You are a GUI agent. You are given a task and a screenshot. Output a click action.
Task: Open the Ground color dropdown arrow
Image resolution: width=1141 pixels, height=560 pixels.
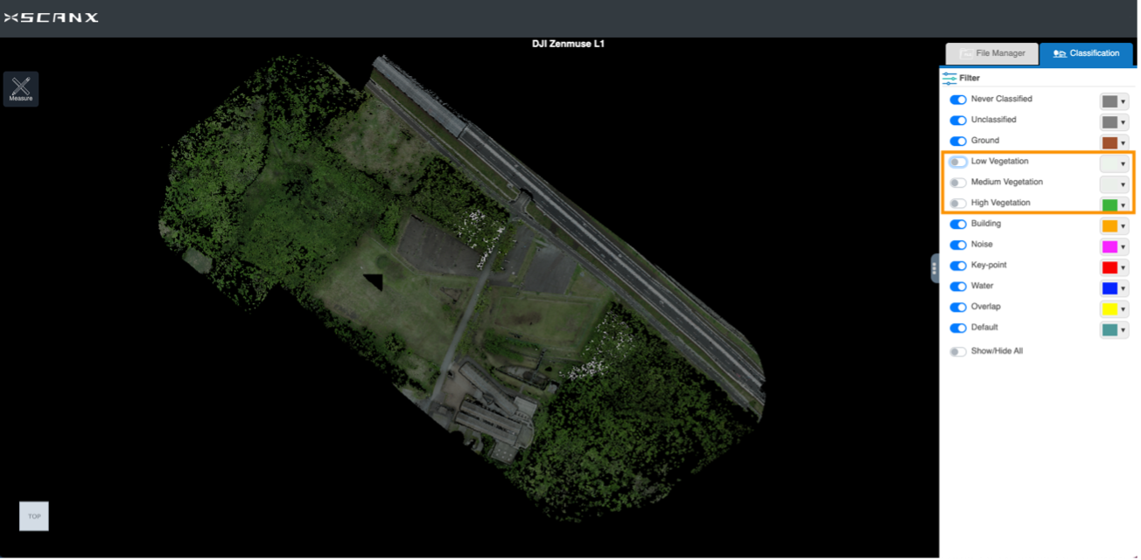1123,143
